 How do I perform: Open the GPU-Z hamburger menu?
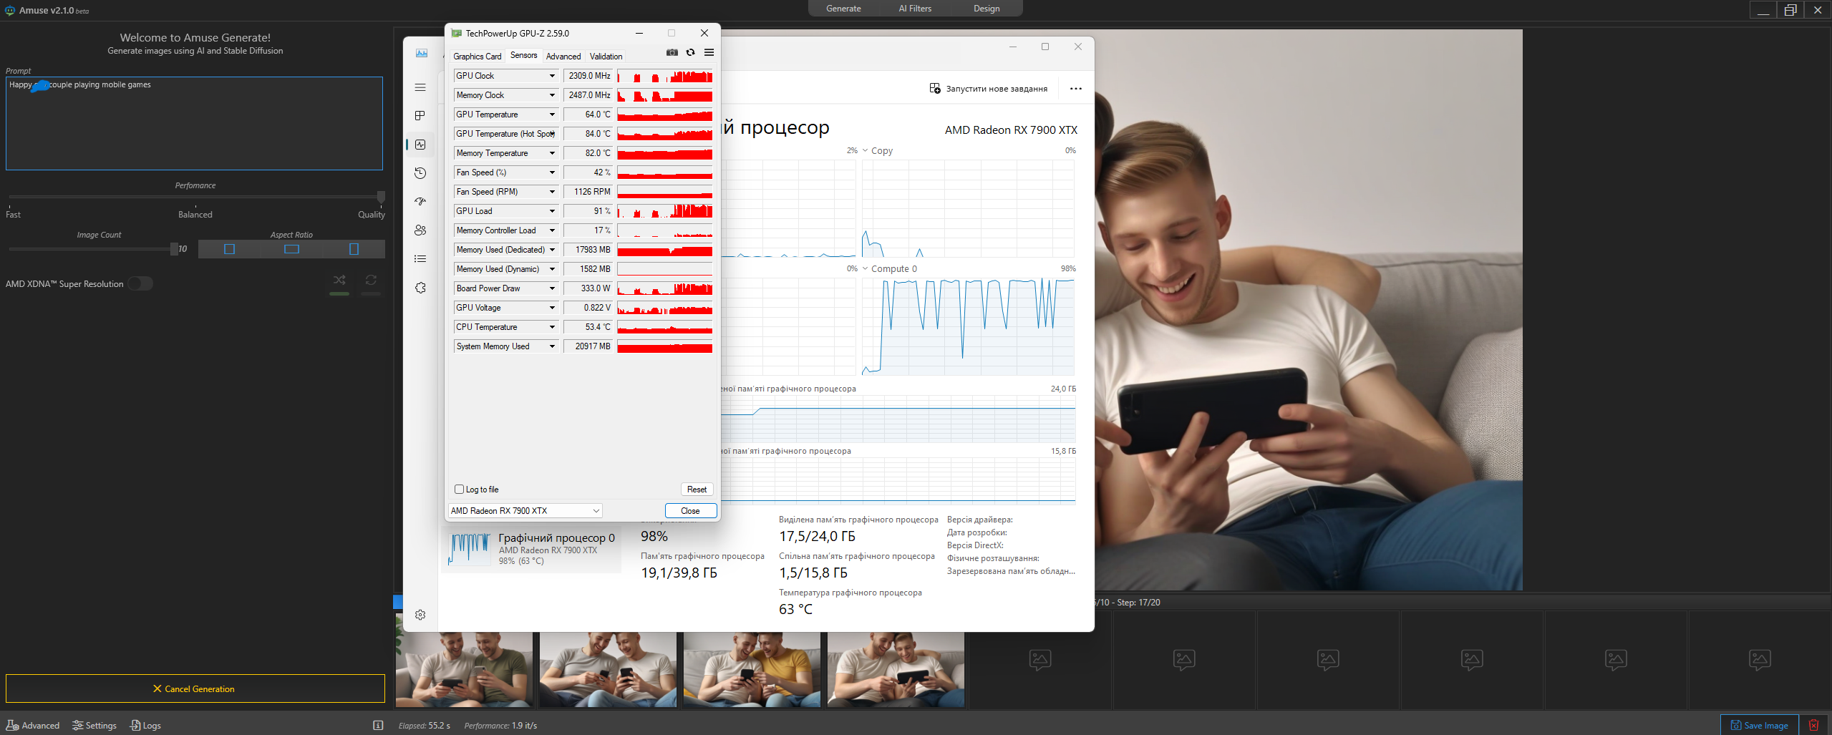pyautogui.click(x=709, y=52)
